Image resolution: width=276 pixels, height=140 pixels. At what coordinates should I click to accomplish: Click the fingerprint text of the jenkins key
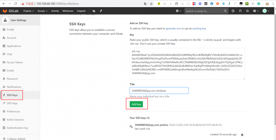pos(195,125)
